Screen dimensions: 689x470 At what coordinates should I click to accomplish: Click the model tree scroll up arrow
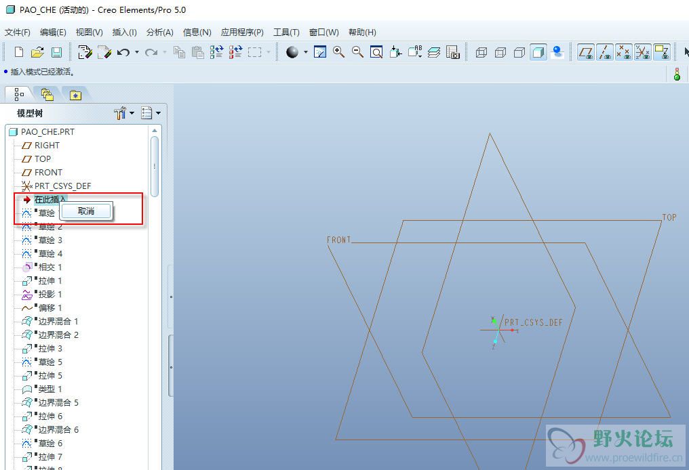click(x=154, y=131)
